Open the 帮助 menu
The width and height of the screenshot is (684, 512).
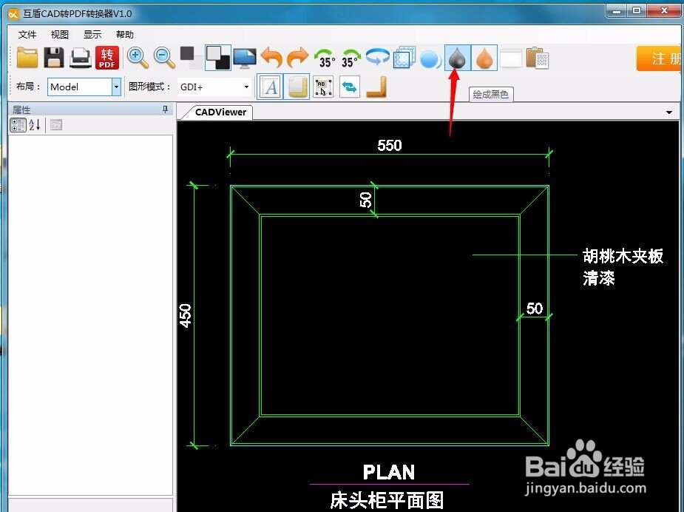[x=125, y=35]
